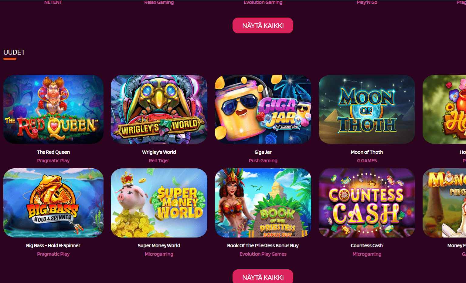Select the Countess Cash game tile

pos(367,203)
